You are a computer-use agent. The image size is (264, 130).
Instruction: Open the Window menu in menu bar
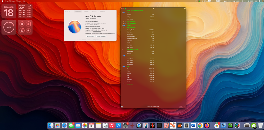click(18, 1)
